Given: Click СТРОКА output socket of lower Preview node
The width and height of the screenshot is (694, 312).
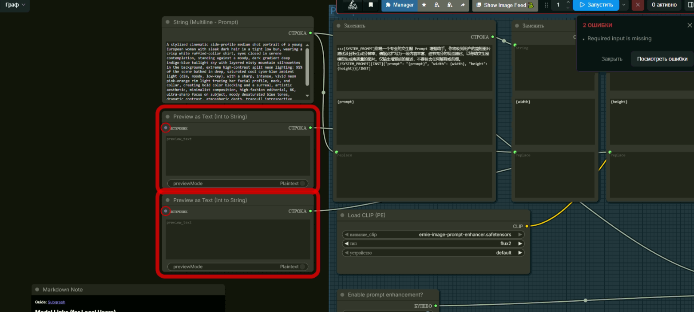Looking at the screenshot, I should tap(310, 211).
